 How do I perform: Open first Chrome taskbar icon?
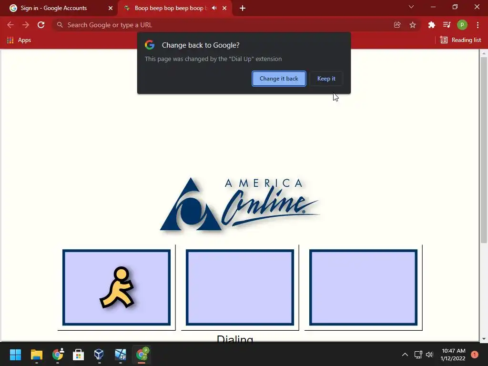tap(58, 355)
